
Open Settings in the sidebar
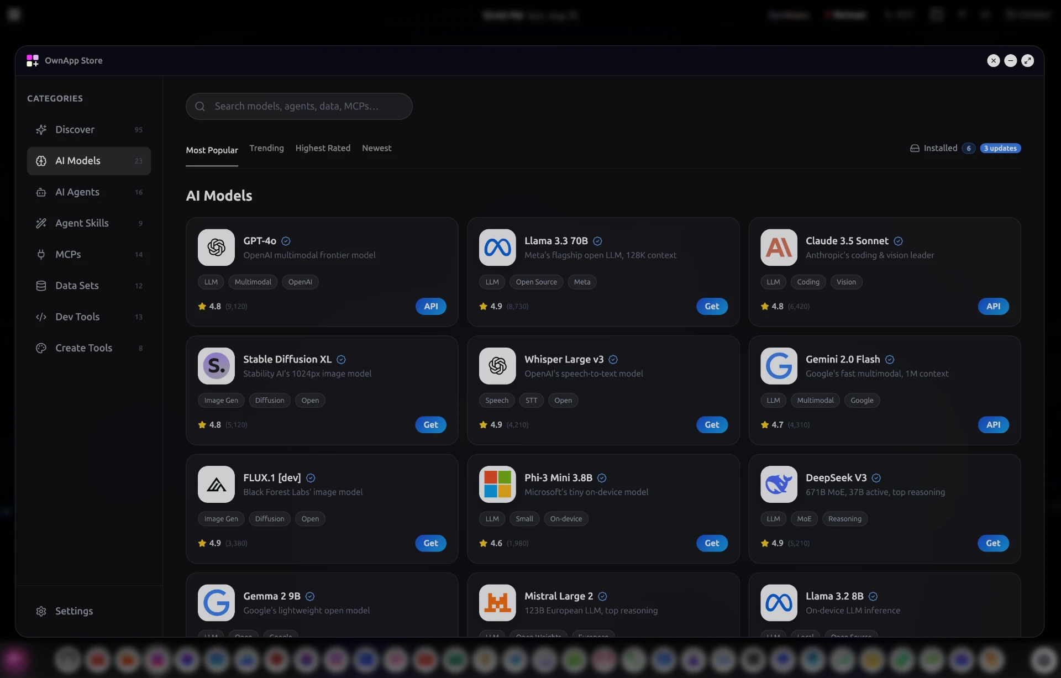click(x=89, y=611)
